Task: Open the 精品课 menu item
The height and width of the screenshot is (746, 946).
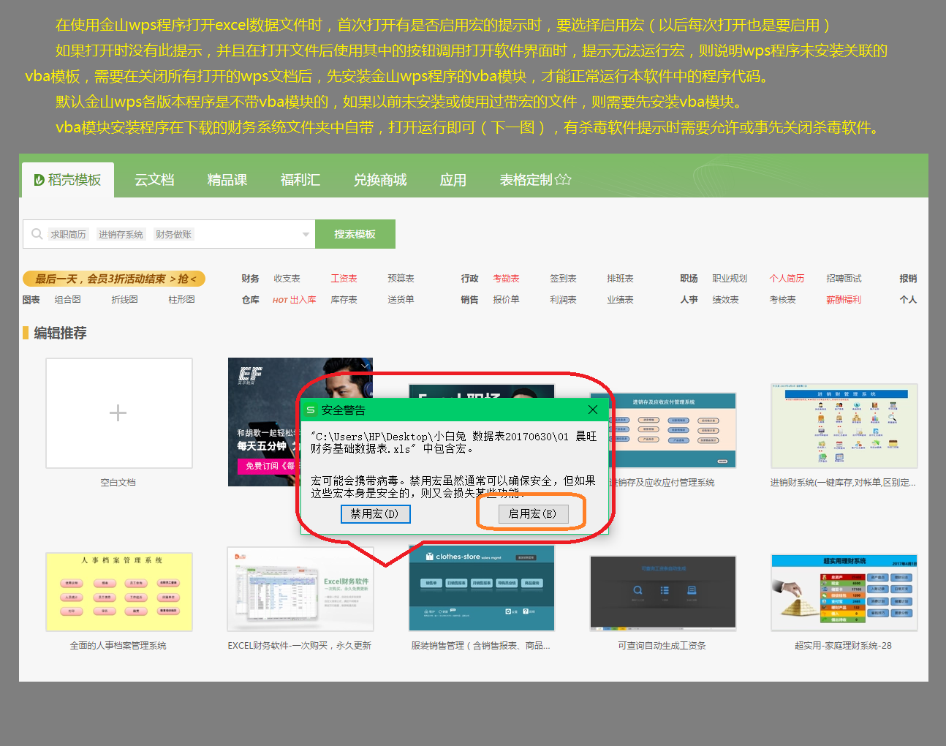Action: click(227, 179)
